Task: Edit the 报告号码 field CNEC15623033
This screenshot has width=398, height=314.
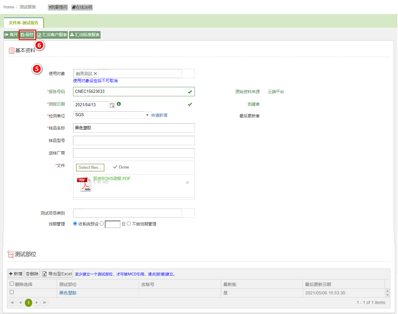Action: point(134,92)
